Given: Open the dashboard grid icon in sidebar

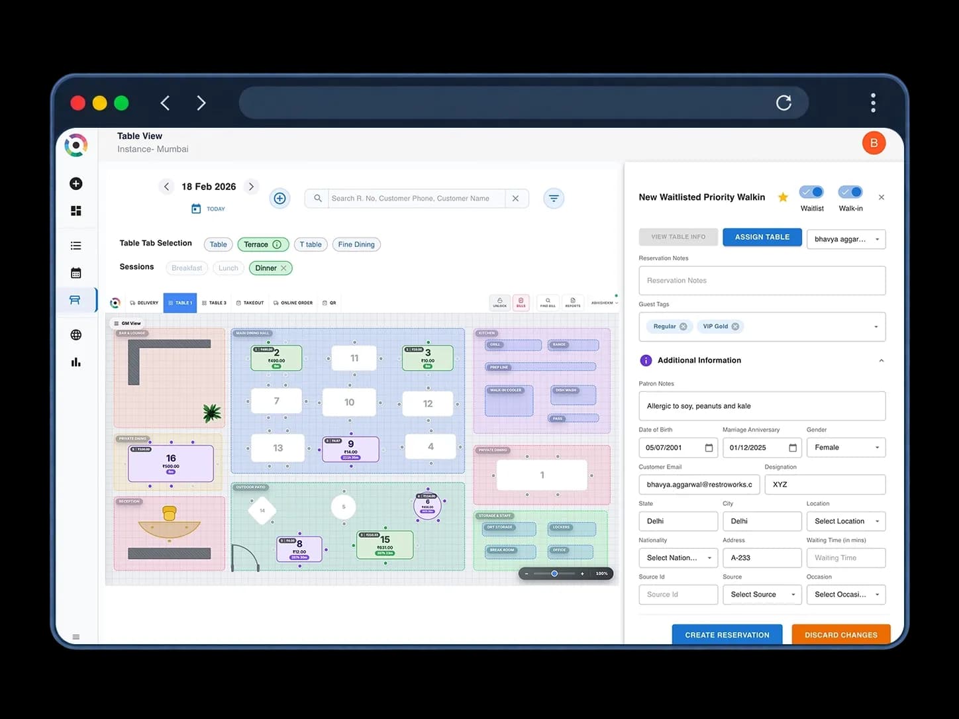Looking at the screenshot, I should tap(76, 211).
